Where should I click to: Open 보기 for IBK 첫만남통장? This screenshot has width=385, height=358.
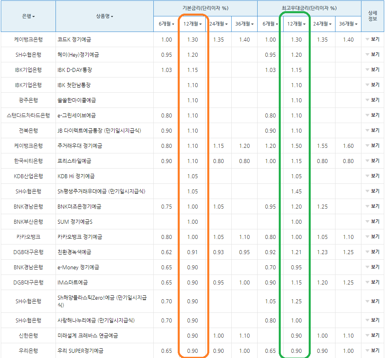[373, 85]
